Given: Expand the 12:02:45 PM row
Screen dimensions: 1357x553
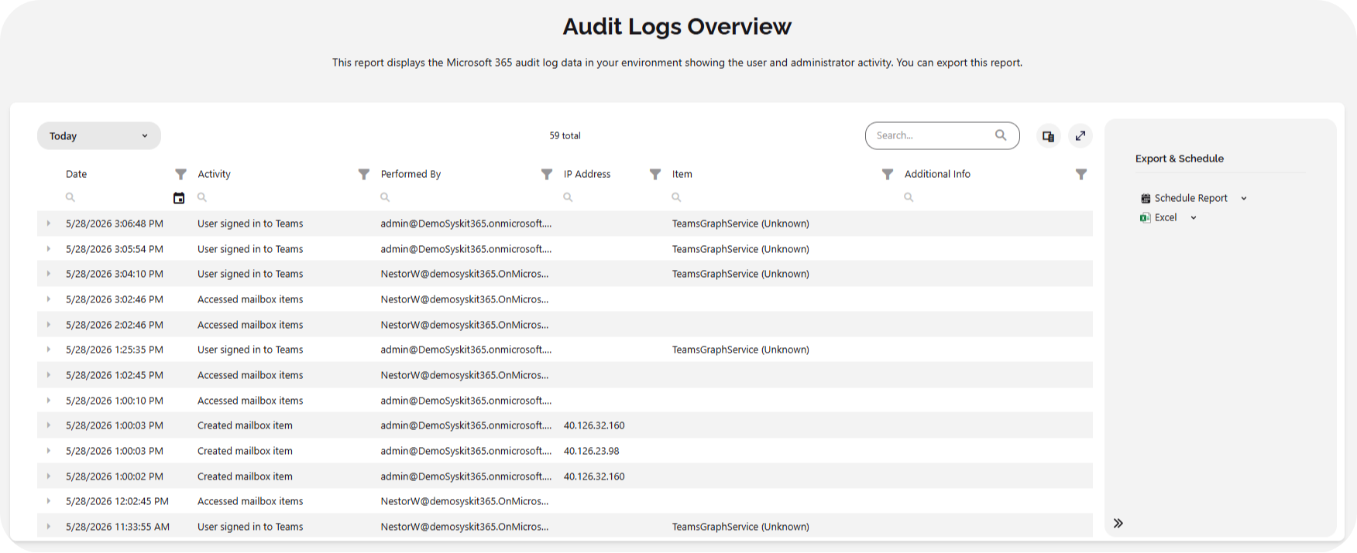Looking at the screenshot, I should click(x=48, y=501).
